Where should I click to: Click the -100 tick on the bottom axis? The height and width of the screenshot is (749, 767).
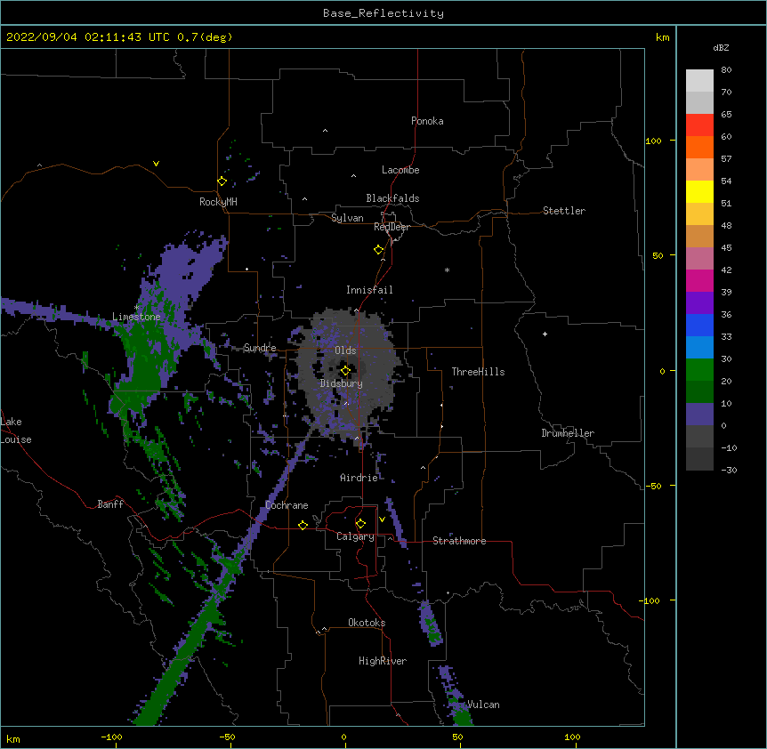tap(111, 737)
